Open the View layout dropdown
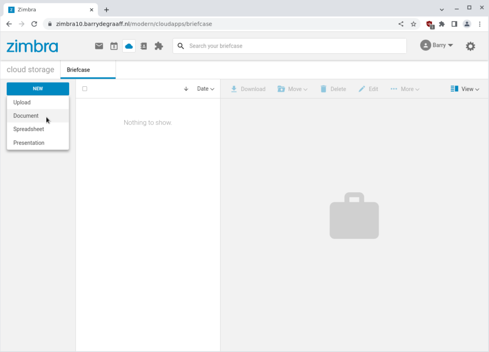The height and width of the screenshot is (352, 489). pyautogui.click(x=465, y=89)
